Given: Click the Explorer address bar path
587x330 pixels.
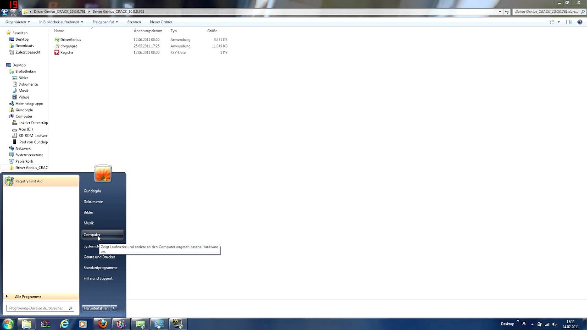Looking at the screenshot, I should (x=263, y=11).
